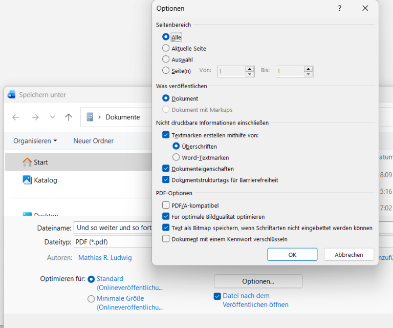This screenshot has height=328, width=393.
Task: Open the Organisieren menu
Action: [x=35, y=141]
